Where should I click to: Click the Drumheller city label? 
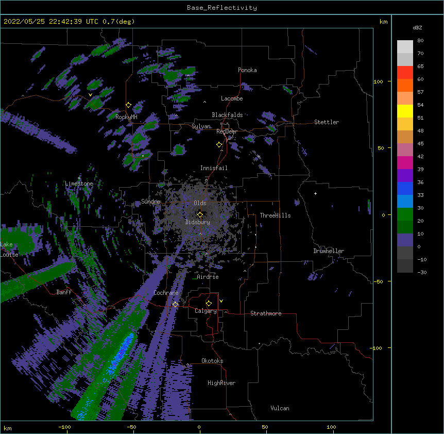click(x=329, y=251)
